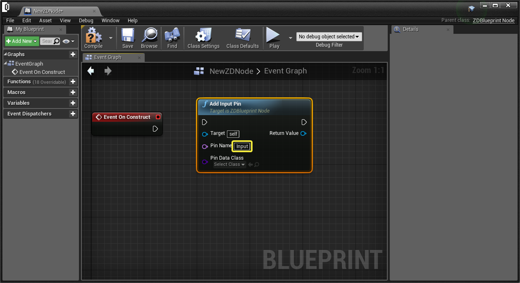This screenshot has width=520, height=283.
Task: Click the Pin Name input pin circle
Action: pos(205,146)
